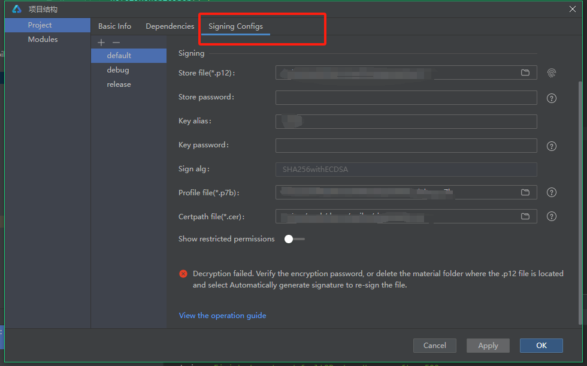Focus the Key alias field
This screenshot has height=366, width=587.
(406, 122)
